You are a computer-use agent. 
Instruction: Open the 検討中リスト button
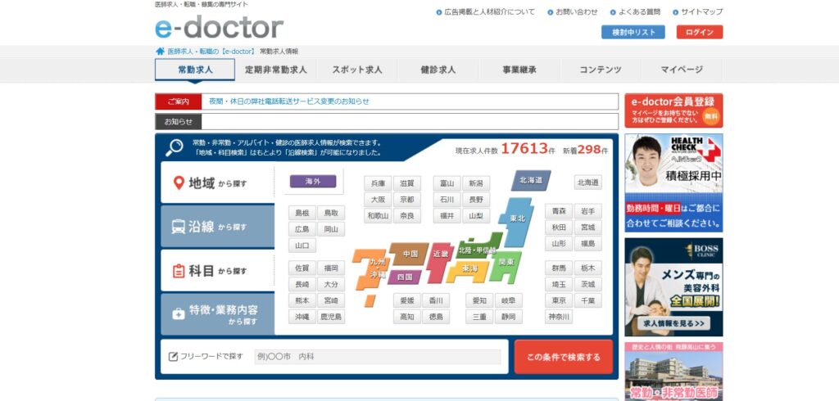tap(633, 33)
